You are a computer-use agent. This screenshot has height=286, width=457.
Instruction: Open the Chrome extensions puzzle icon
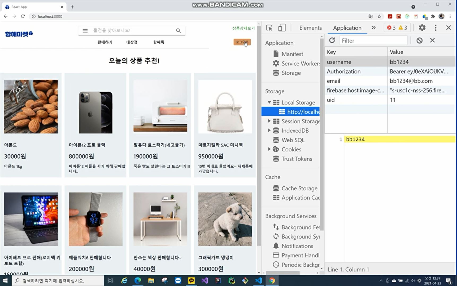click(x=433, y=16)
